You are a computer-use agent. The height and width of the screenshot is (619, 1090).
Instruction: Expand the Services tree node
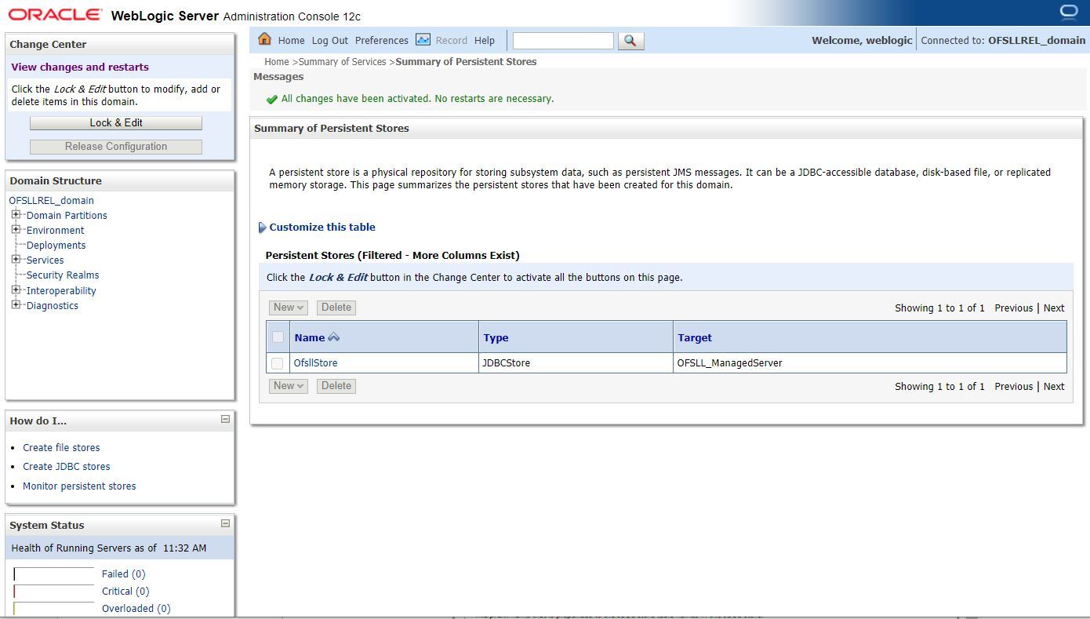(x=16, y=259)
